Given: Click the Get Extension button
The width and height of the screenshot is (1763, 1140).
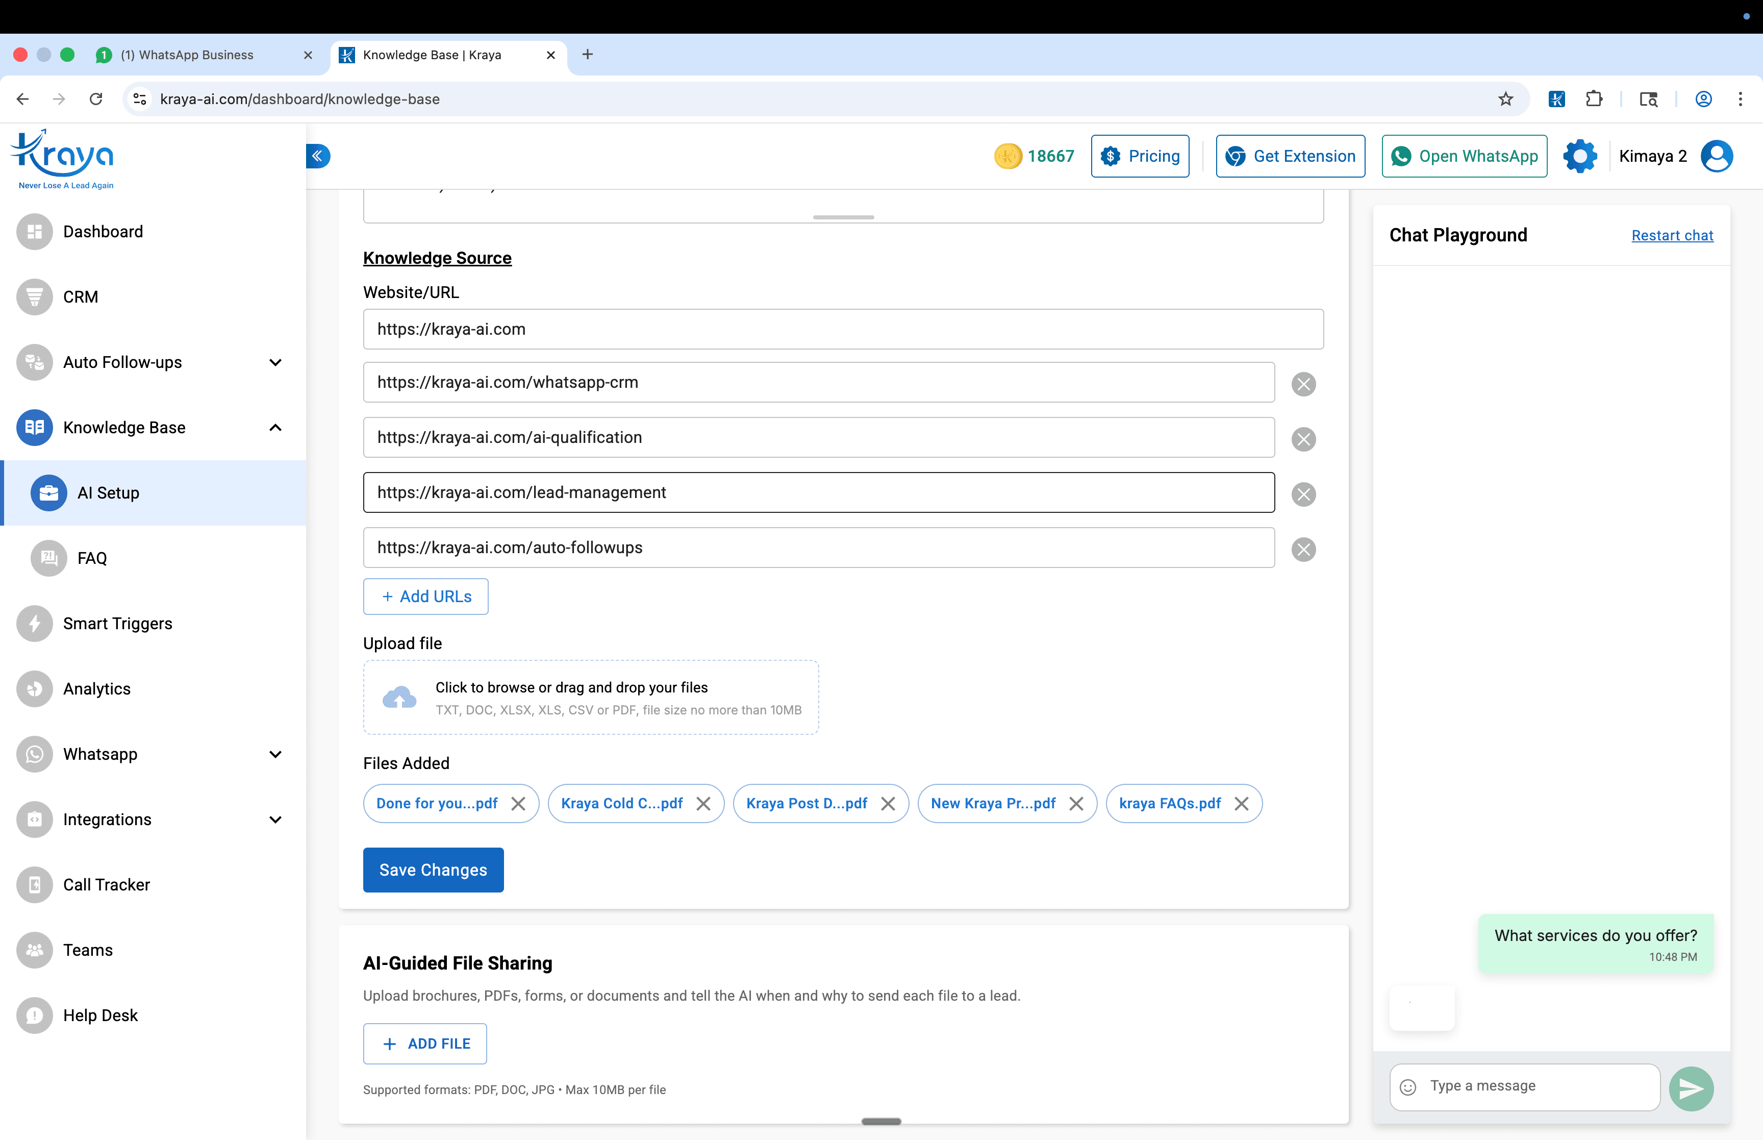Looking at the screenshot, I should coord(1290,156).
